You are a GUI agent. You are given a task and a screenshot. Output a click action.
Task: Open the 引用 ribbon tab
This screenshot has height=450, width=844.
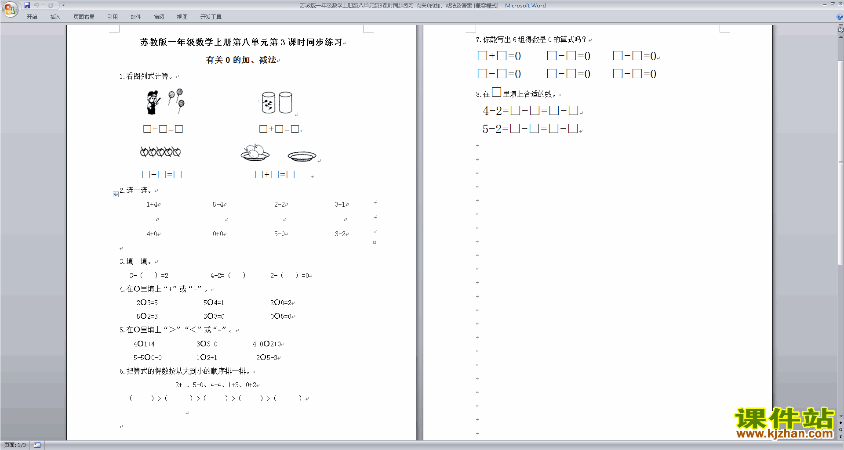(x=112, y=17)
